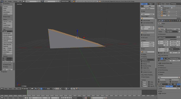Open the Mesh menu in viewport header

tap(19, 89)
